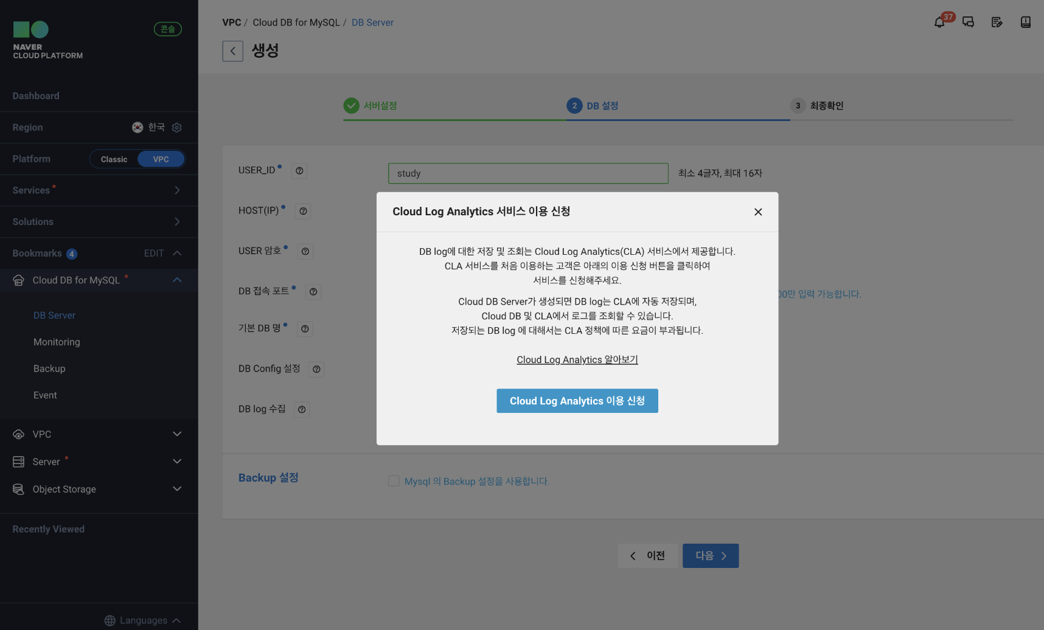Viewport: 1044px width, 630px height.
Task: Click the USER_ID input field containing study
Action: 528,173
